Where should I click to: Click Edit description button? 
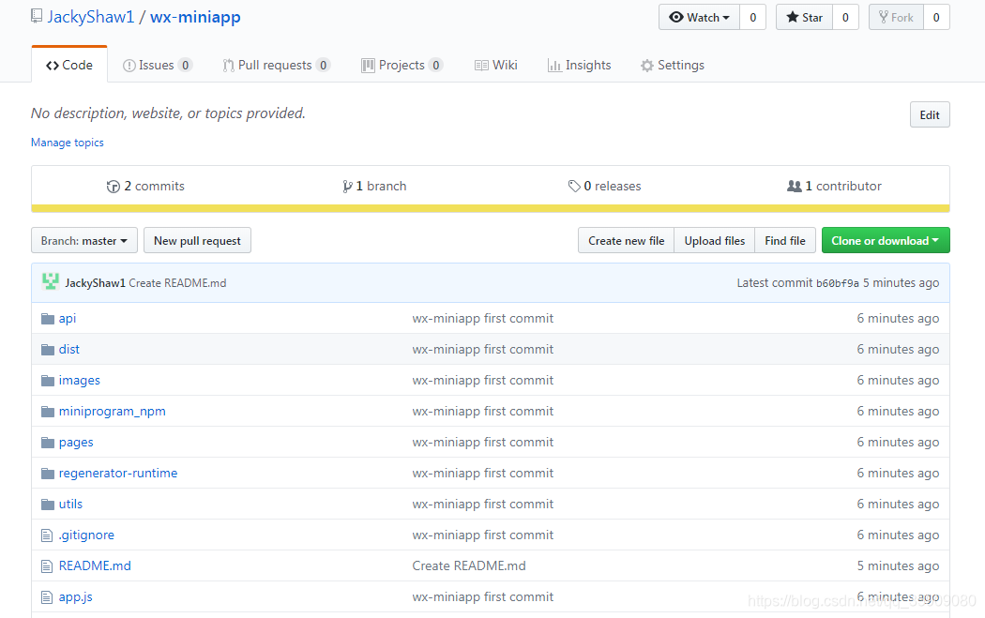point(930,115)
